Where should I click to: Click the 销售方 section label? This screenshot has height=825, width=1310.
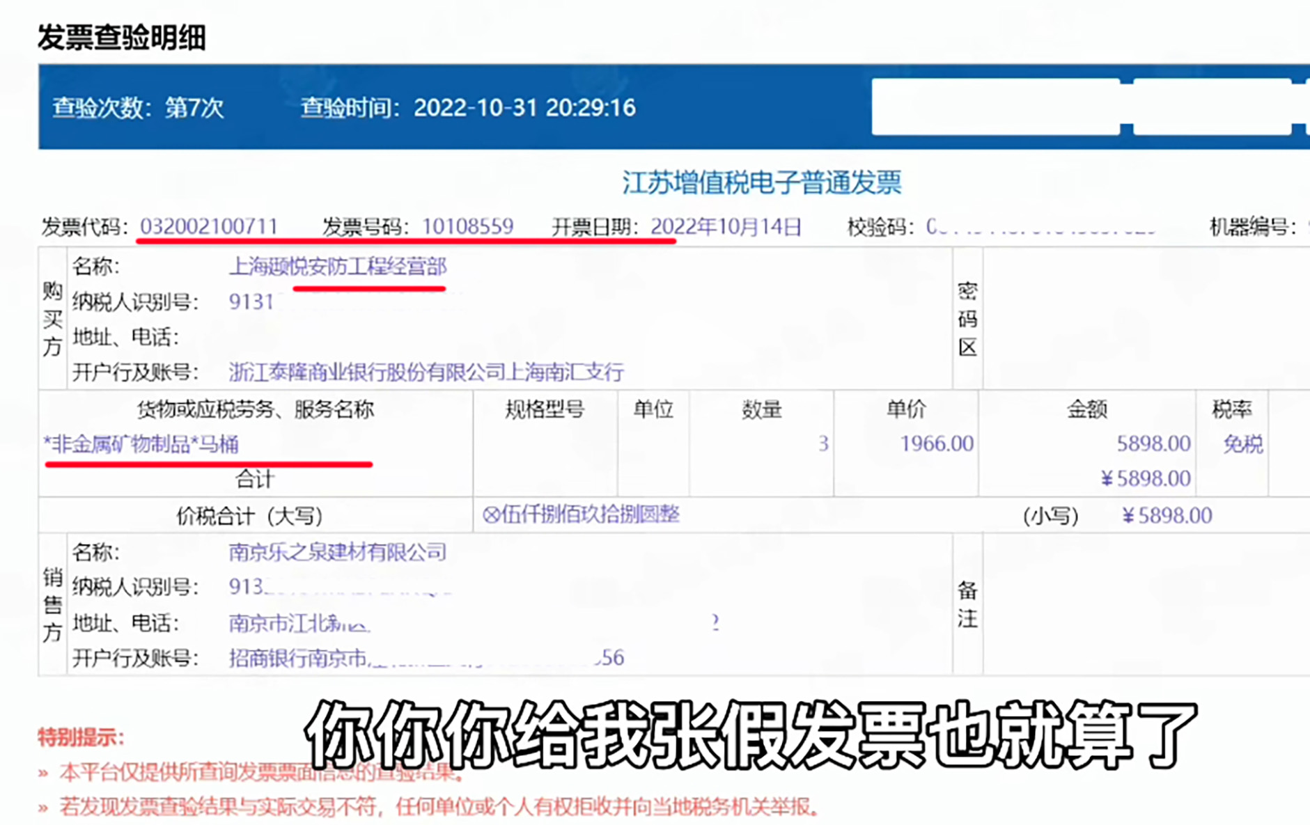[x=53, y=604]
